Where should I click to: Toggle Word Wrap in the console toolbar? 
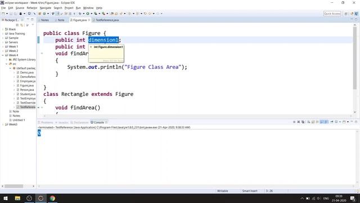(x=317, y=122)
